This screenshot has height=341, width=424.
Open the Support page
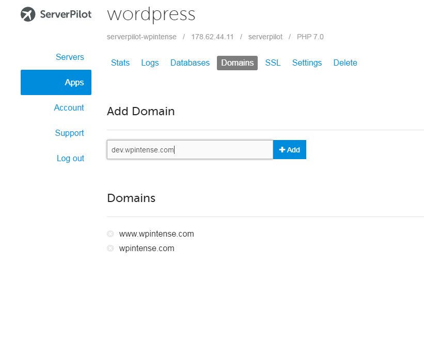(70, 133)
